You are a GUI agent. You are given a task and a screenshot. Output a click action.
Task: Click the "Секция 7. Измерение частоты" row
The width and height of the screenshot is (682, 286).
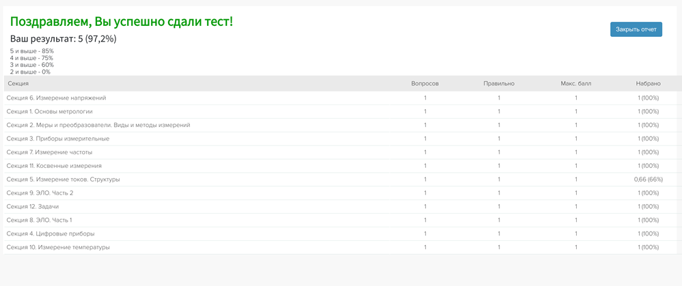(49, 152)
